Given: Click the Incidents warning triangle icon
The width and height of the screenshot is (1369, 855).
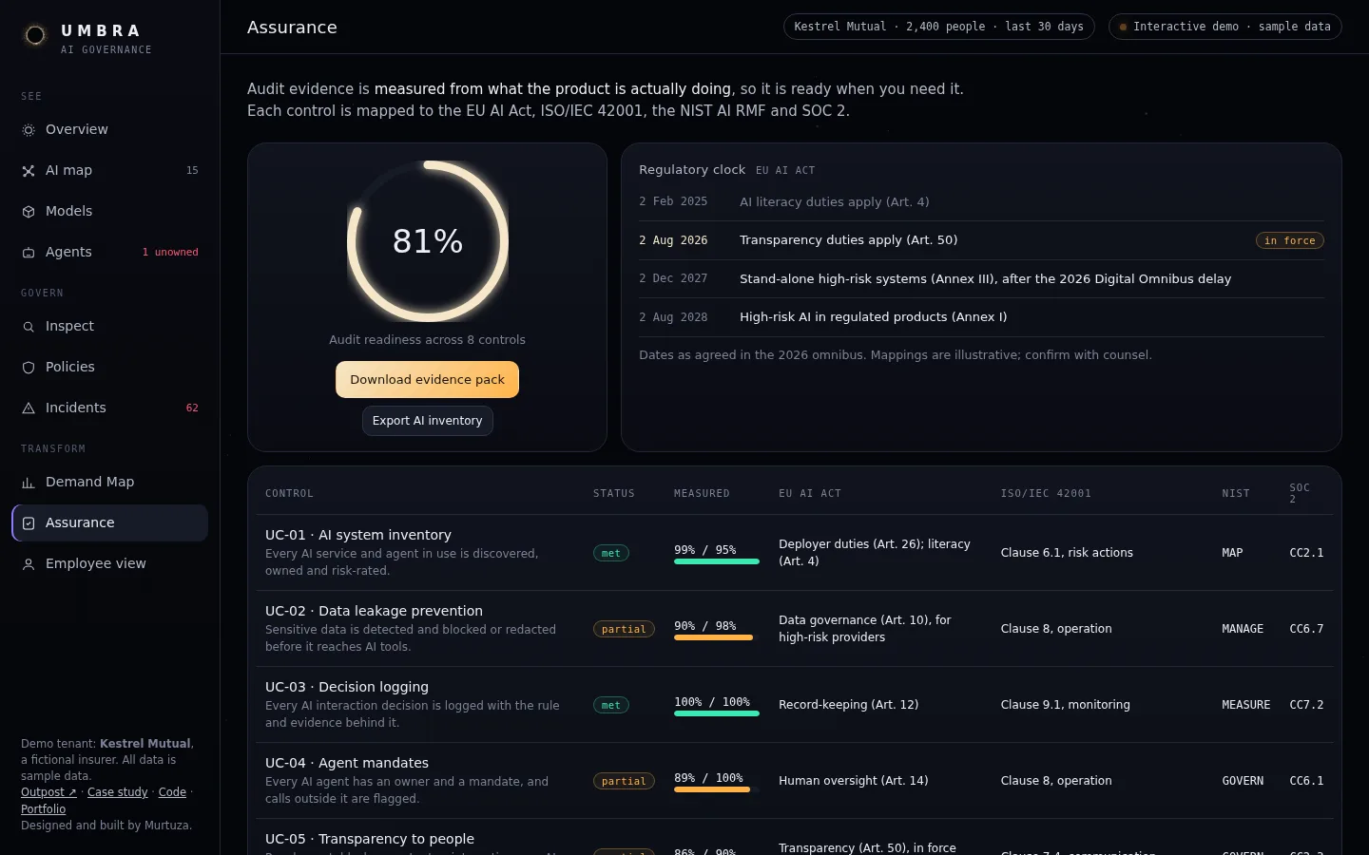Looking at the screenshot, I should pyautogui.click(x=29, y=408).
